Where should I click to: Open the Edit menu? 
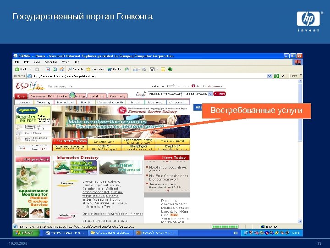pyautogui.click(x=27, y=62)
